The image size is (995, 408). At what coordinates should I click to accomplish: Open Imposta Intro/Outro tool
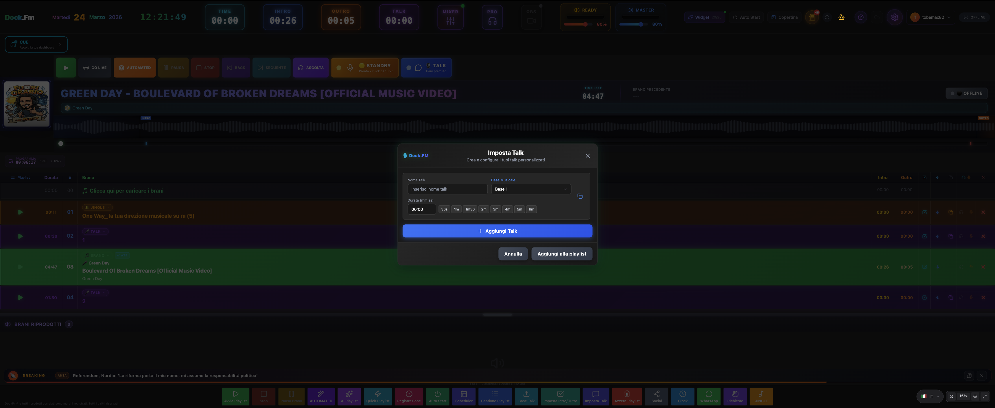click(560, 396)
